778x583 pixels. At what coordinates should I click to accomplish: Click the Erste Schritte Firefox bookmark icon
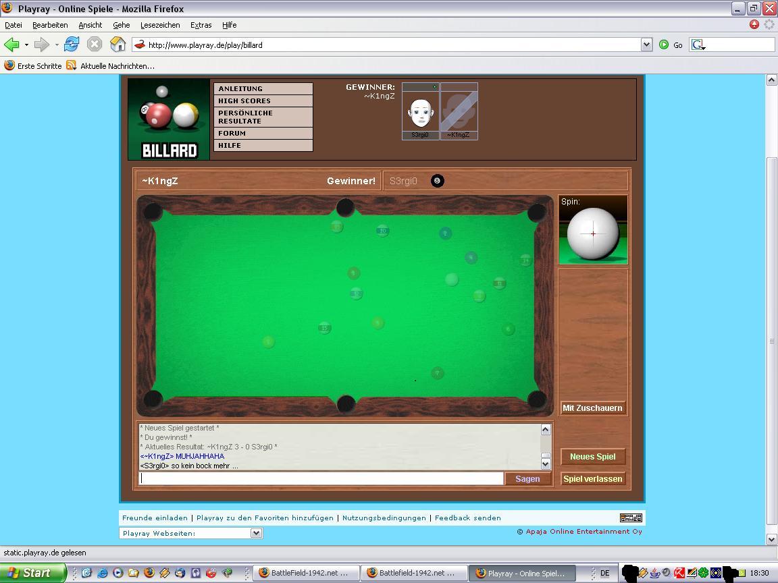pyautogui.click(x=9, y=65)
